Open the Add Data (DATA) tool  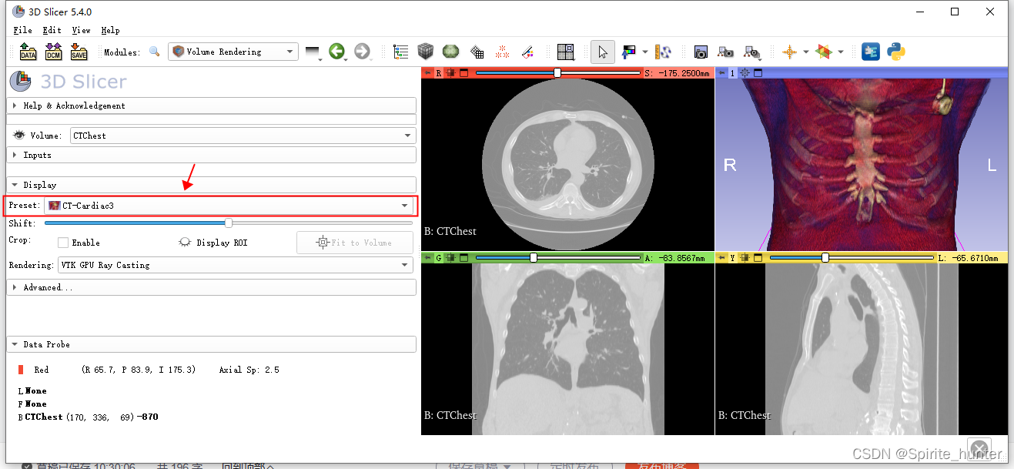[x=28, y=52]
